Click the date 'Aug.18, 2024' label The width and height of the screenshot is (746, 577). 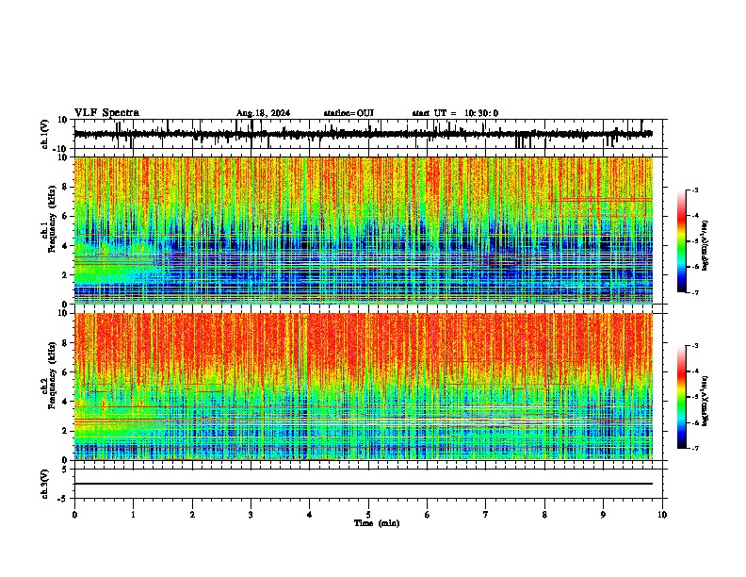coord(263,113)
